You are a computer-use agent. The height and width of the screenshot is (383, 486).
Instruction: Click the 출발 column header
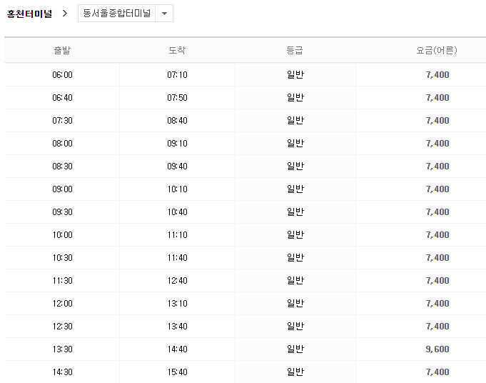(62, 50)
